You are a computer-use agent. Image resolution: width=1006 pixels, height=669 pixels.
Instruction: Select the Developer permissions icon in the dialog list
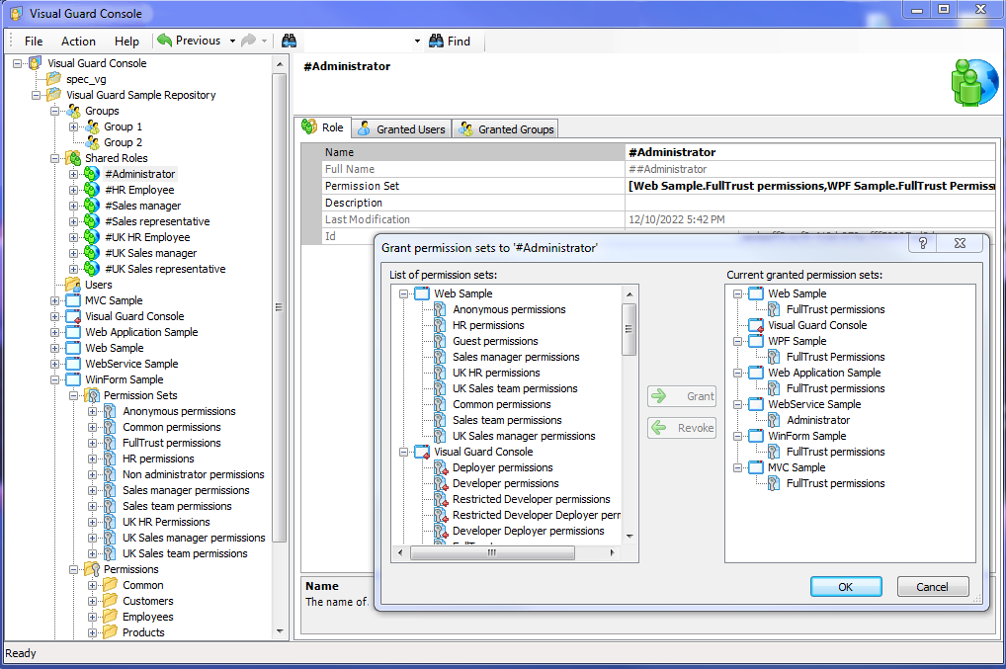pyautogui.click(x=441, y=483)
